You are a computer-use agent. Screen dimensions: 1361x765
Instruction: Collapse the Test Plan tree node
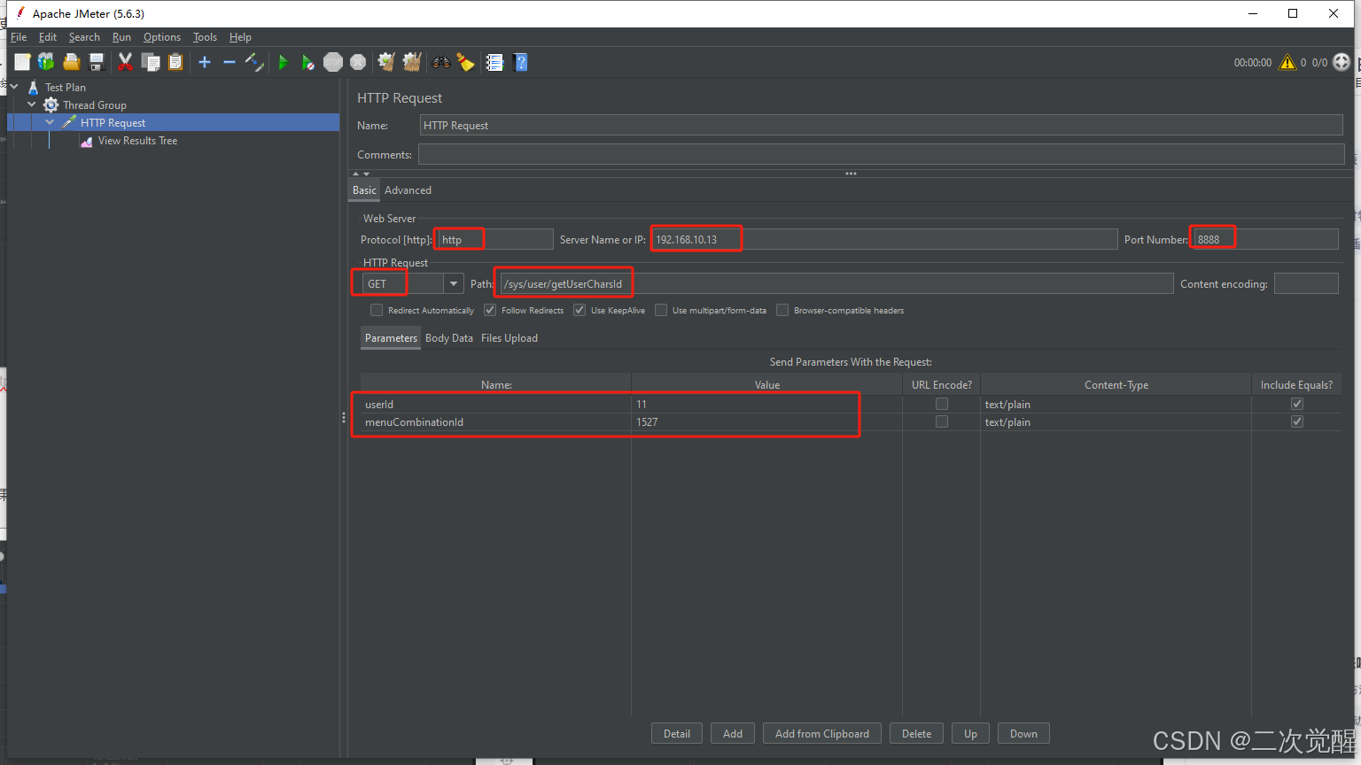click(x=14, y=87)
